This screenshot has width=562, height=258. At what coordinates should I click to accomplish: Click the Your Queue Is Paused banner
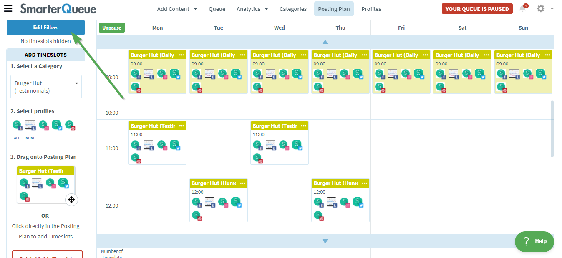[x=477, y=9]
